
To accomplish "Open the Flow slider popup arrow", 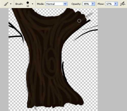I will (x=116, y=4).
